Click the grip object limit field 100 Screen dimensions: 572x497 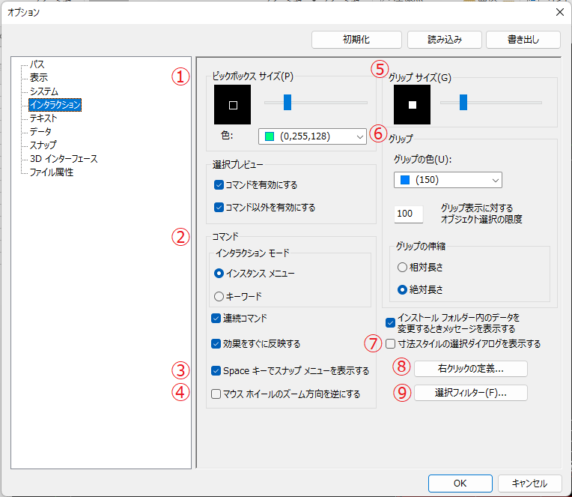(409, 214)
